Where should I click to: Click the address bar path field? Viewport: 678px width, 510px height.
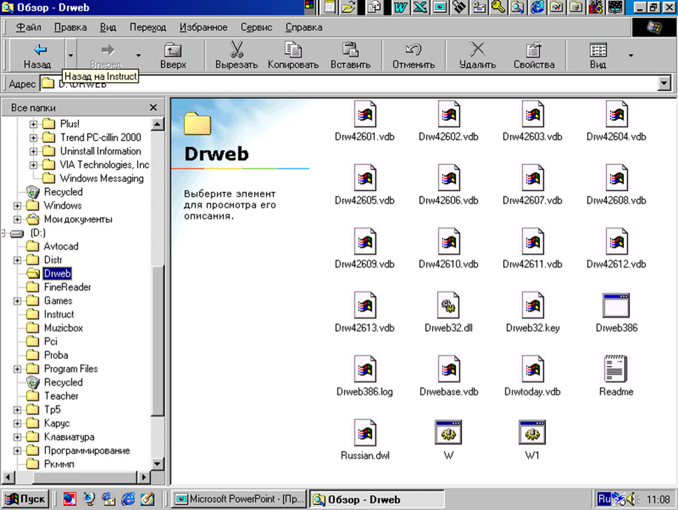click(x=348, y=83)
